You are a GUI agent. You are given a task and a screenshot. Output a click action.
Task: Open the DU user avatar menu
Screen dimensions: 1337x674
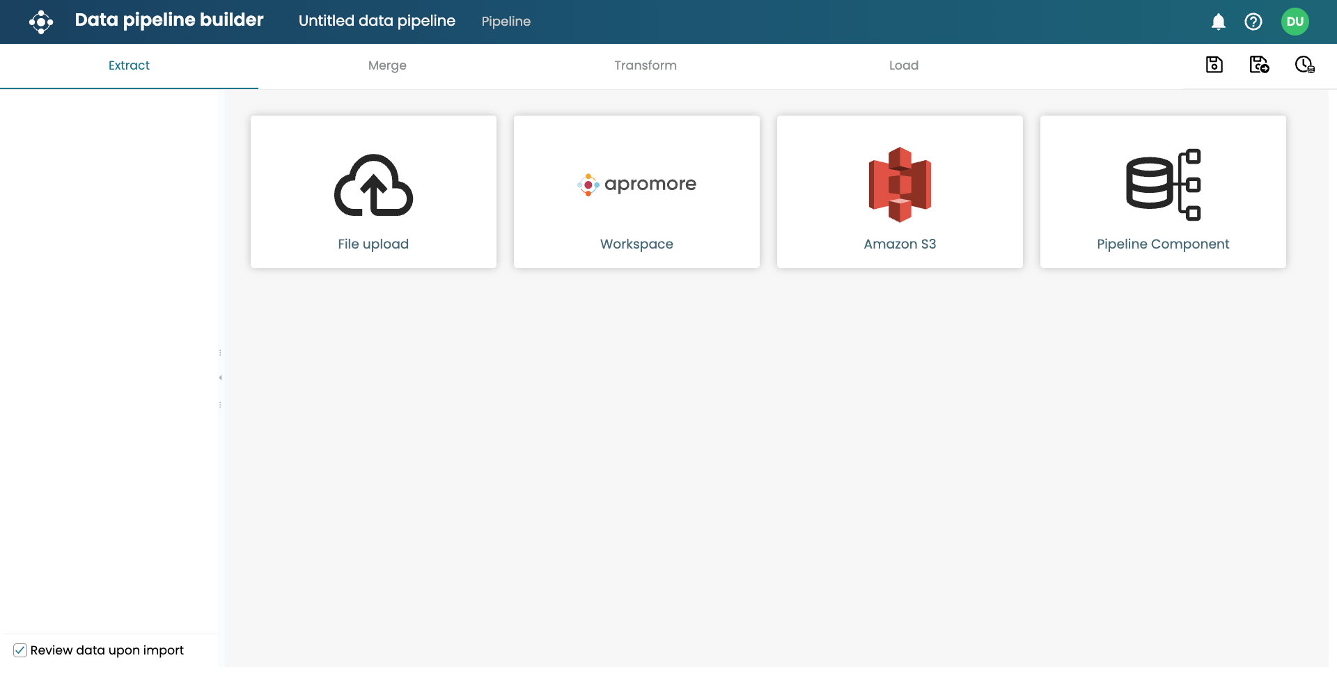(x=1295, y=22)
